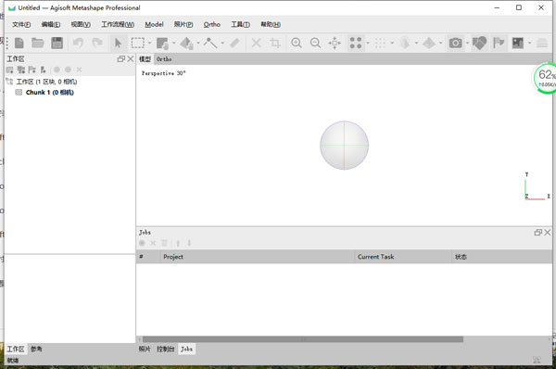Toggle the dense cloud view icon

click(380, 43)
